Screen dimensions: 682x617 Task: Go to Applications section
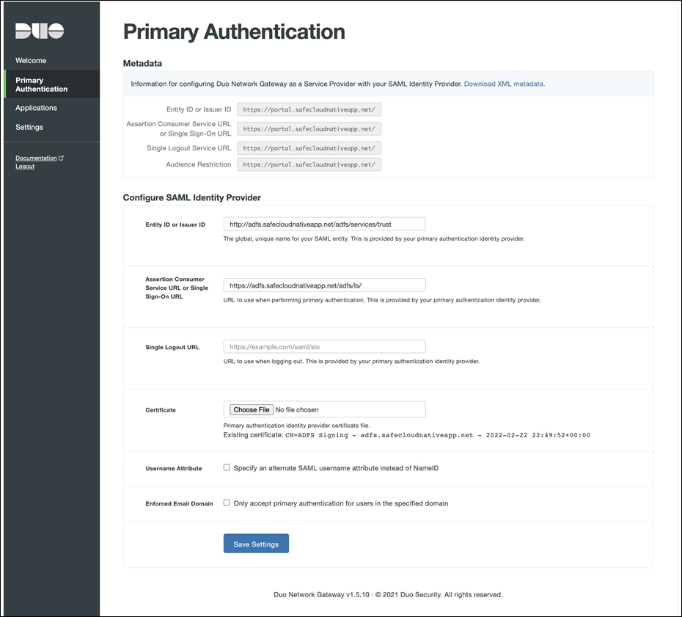36,108
